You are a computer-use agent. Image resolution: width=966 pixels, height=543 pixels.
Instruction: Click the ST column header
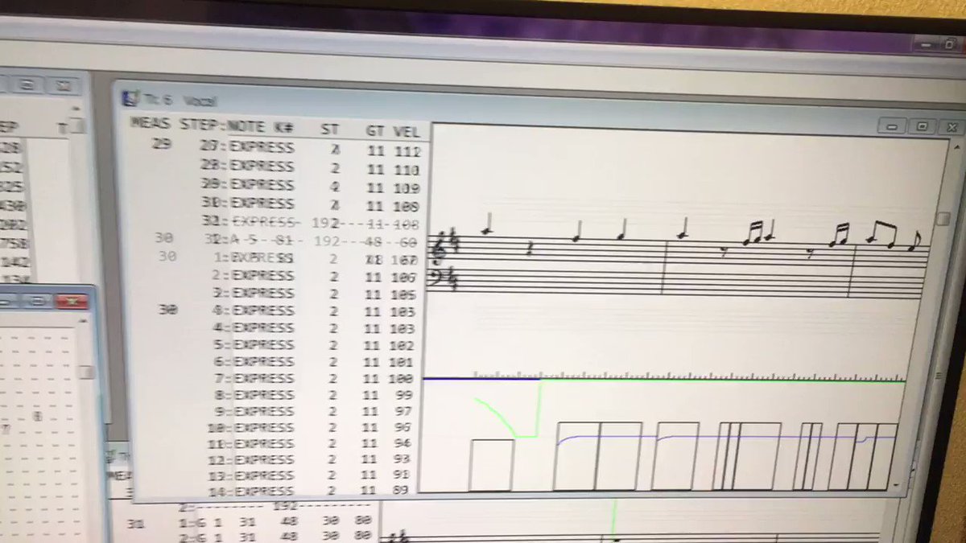point(330,129)
